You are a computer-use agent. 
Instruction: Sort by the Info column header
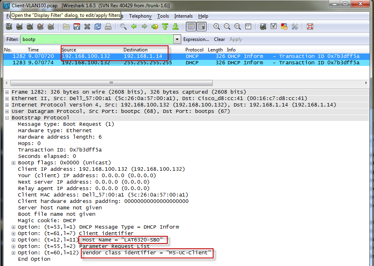pos(298,49)
